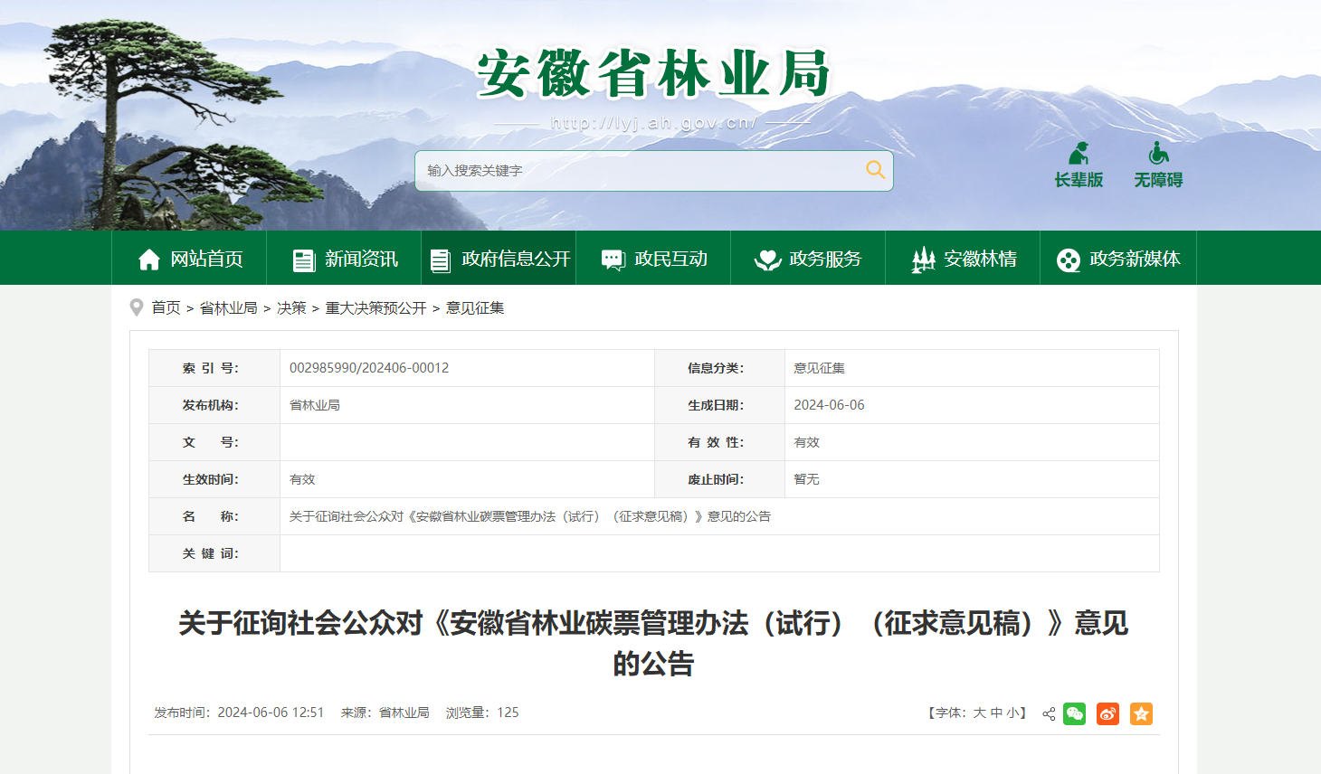Click the large article headline
Viewport: 1321px width, 774px height.
click(653, 643)
